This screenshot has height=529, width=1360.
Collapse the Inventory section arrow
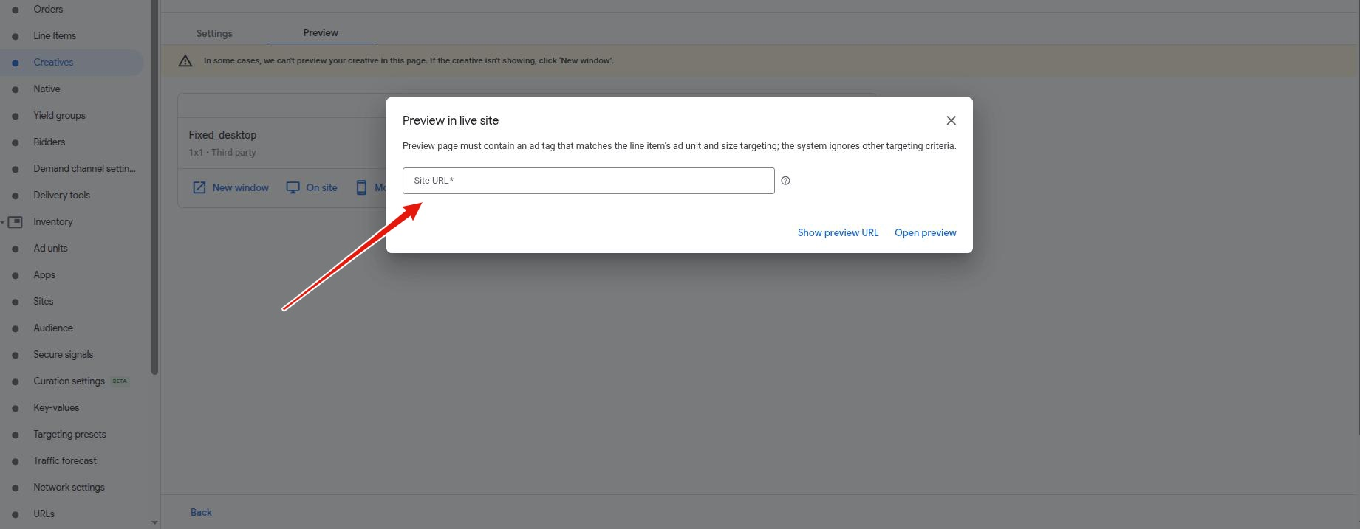pos(3,222)
